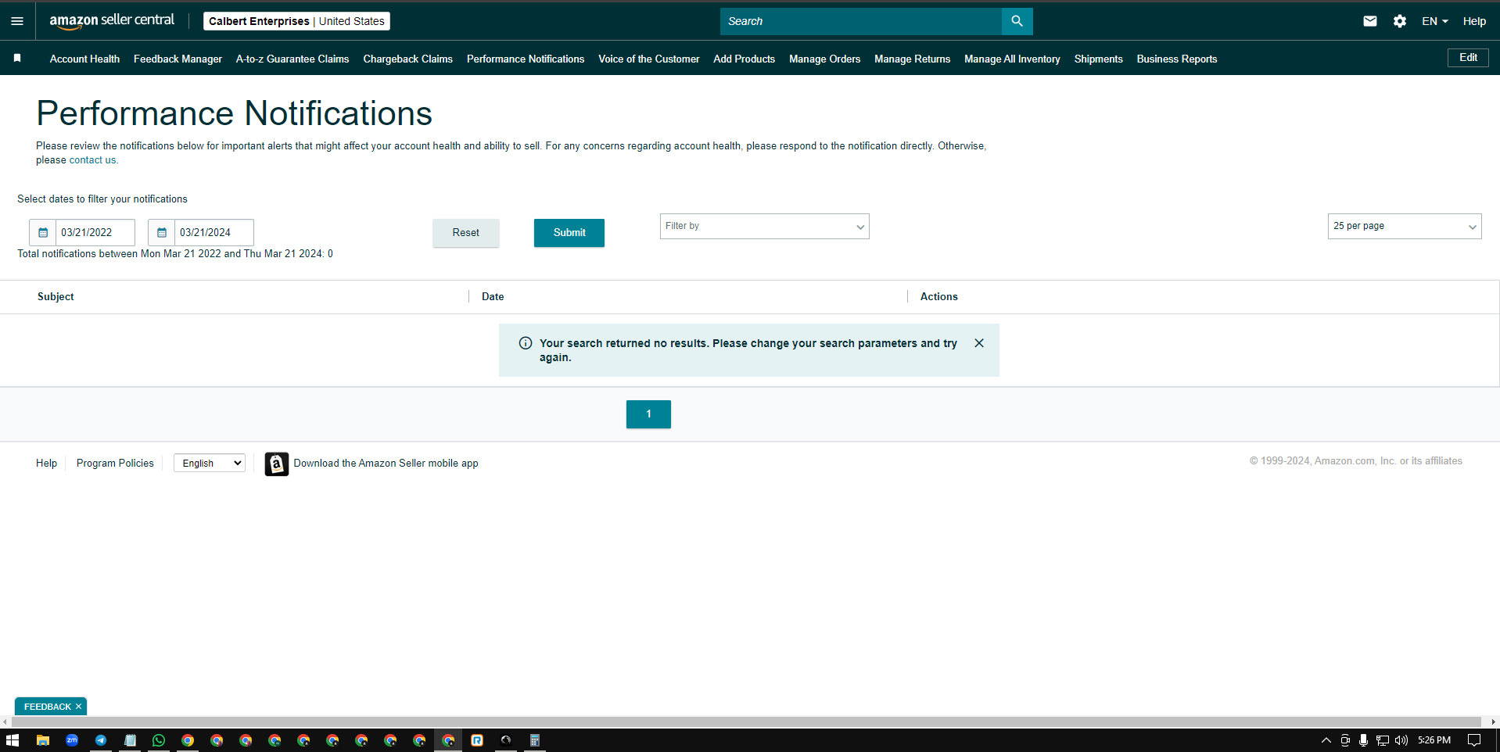Screen dimensions: 1500x752
Task: Open the Windows notification center
Action: (1473, 740)
